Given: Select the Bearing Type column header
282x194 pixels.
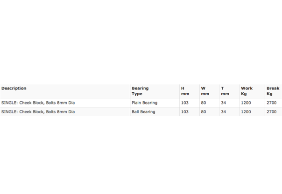Looking at the screenshot, I should [140, 91].
